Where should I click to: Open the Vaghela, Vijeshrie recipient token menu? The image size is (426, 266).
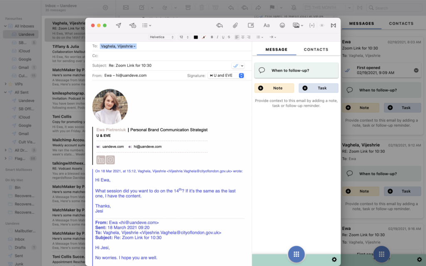pos(118,46)
